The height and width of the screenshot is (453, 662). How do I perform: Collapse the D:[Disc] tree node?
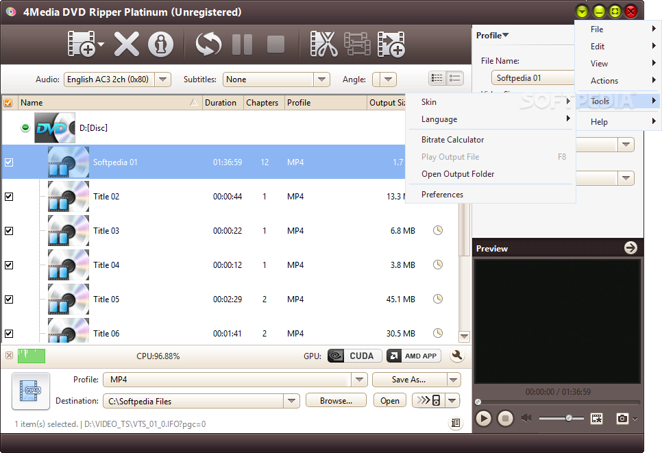[x=25, y=127]
